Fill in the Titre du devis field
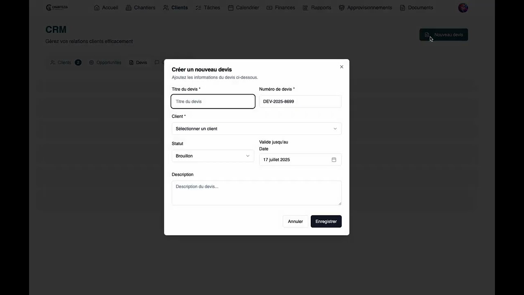Screen dimensions: 524x295 point(213,102)
